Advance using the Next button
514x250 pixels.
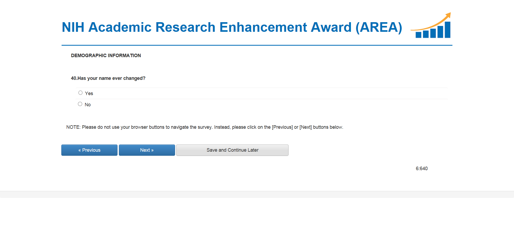(147, 150)
